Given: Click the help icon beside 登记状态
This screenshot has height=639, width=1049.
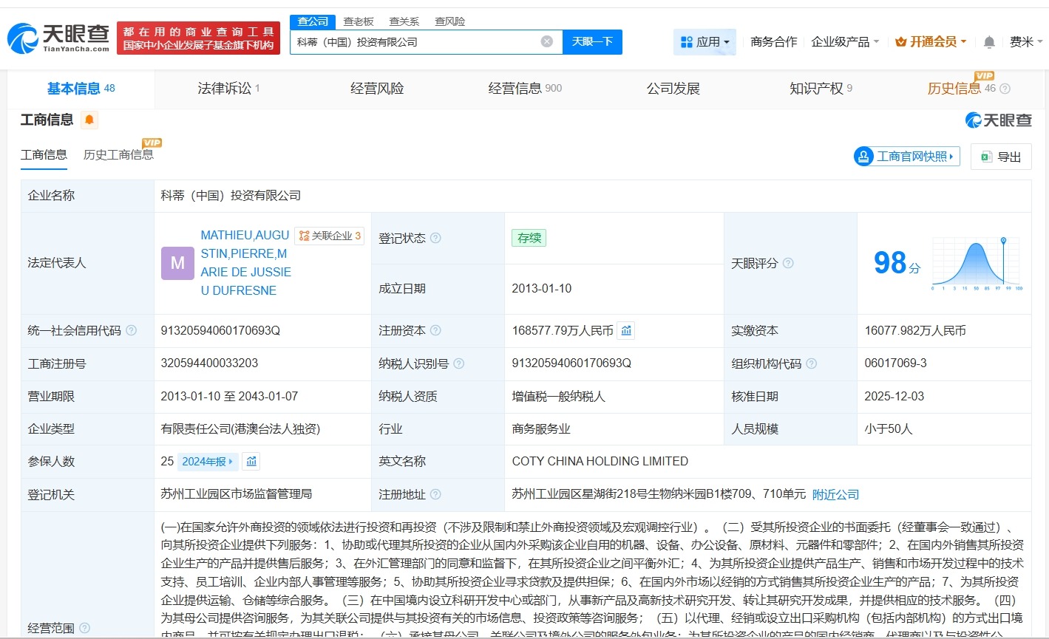Looking at the screenshot, I should [436, 238].
